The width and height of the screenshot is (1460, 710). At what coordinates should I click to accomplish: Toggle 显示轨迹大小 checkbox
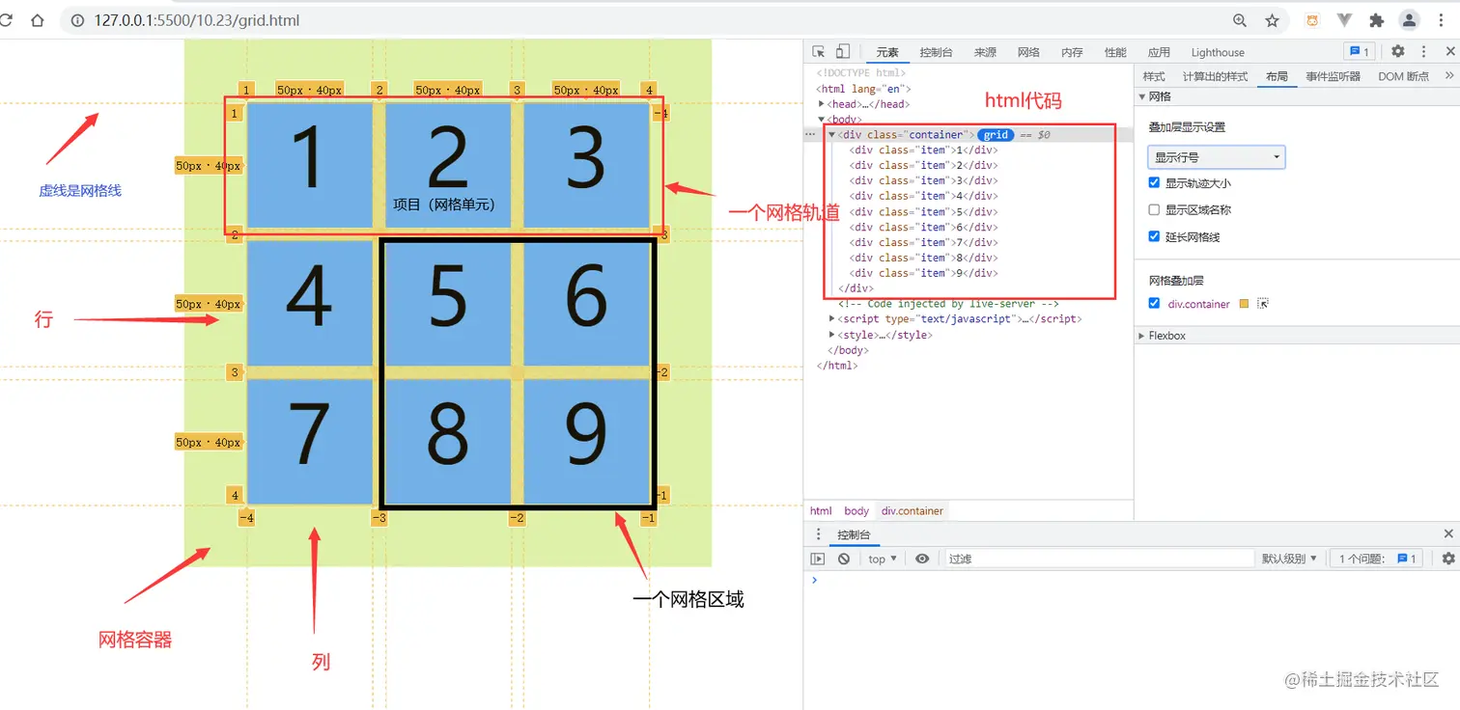[x=1154, y=182]
